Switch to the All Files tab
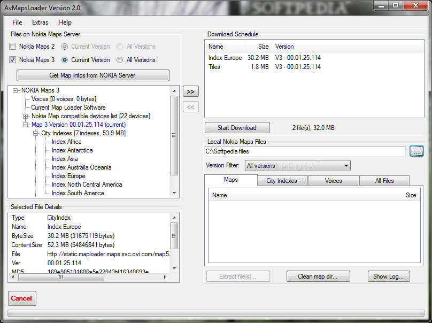This screenshot has height=323, width=432. click(x=384, y=181)
